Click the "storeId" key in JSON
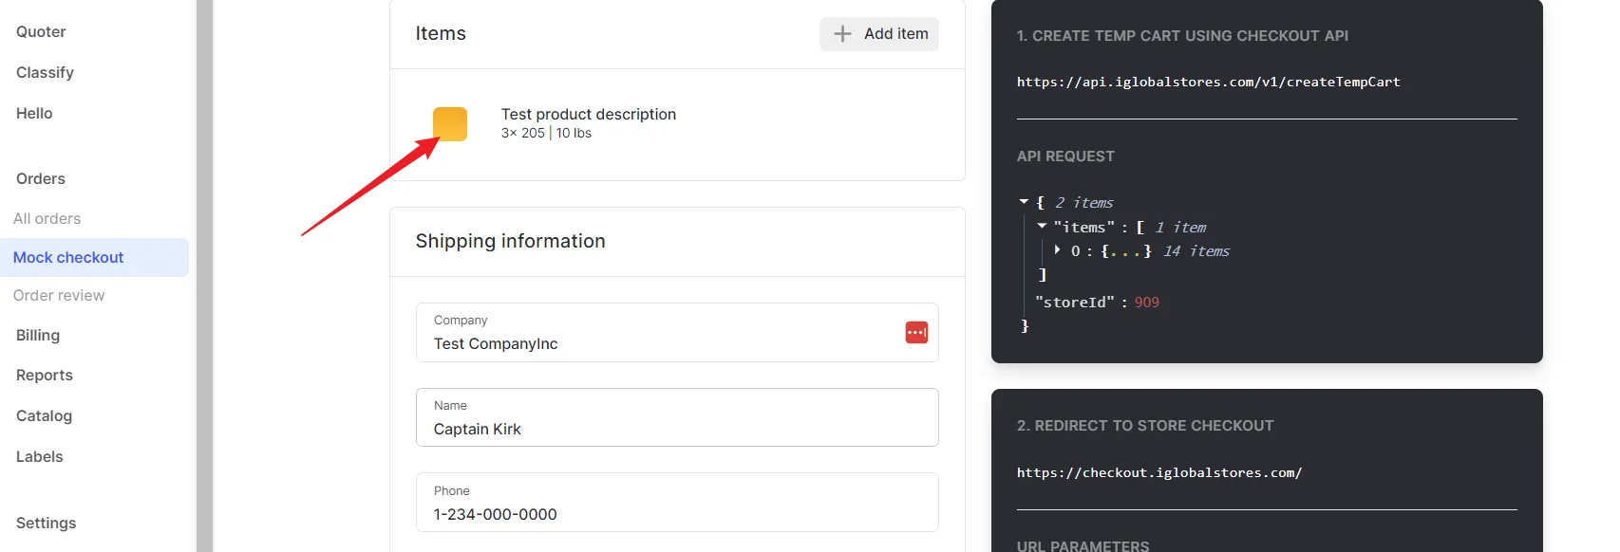The image size is (1620, 552). [1075, 302]
